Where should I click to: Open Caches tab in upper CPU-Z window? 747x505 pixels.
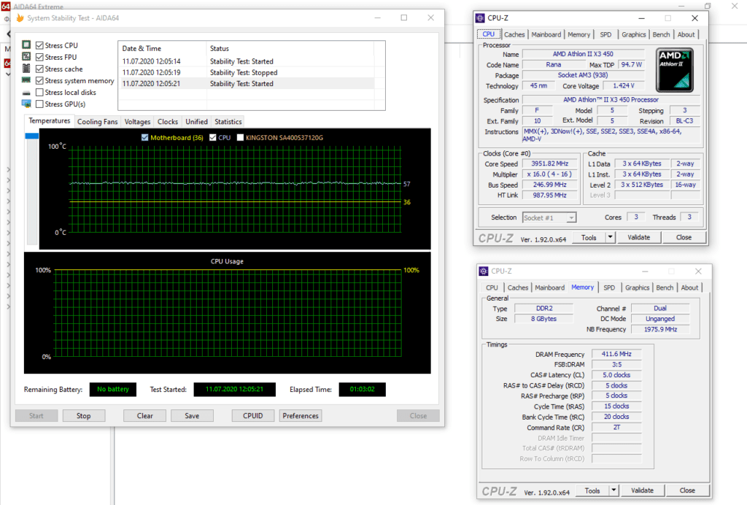(514, 35)
